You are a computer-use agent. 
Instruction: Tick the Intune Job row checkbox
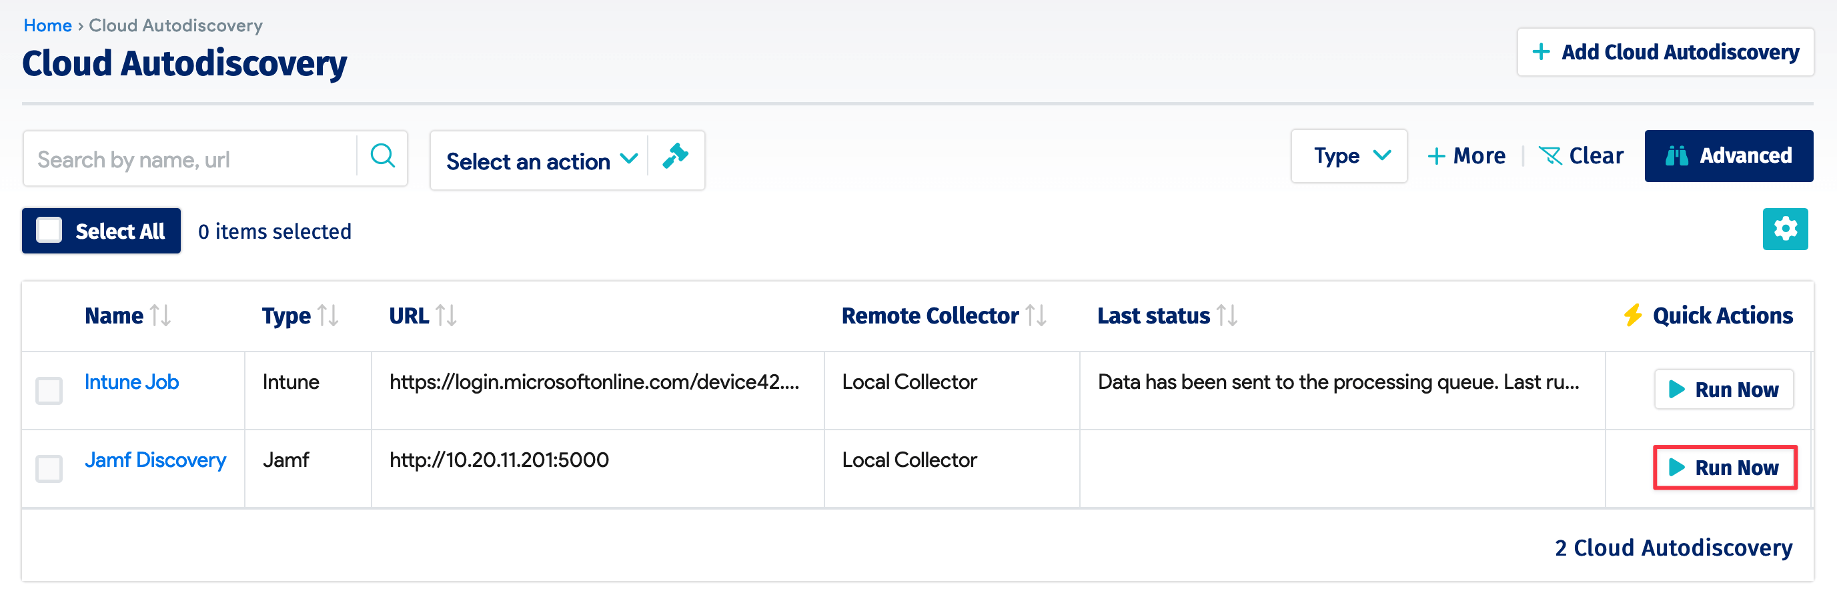pos(49,391)
